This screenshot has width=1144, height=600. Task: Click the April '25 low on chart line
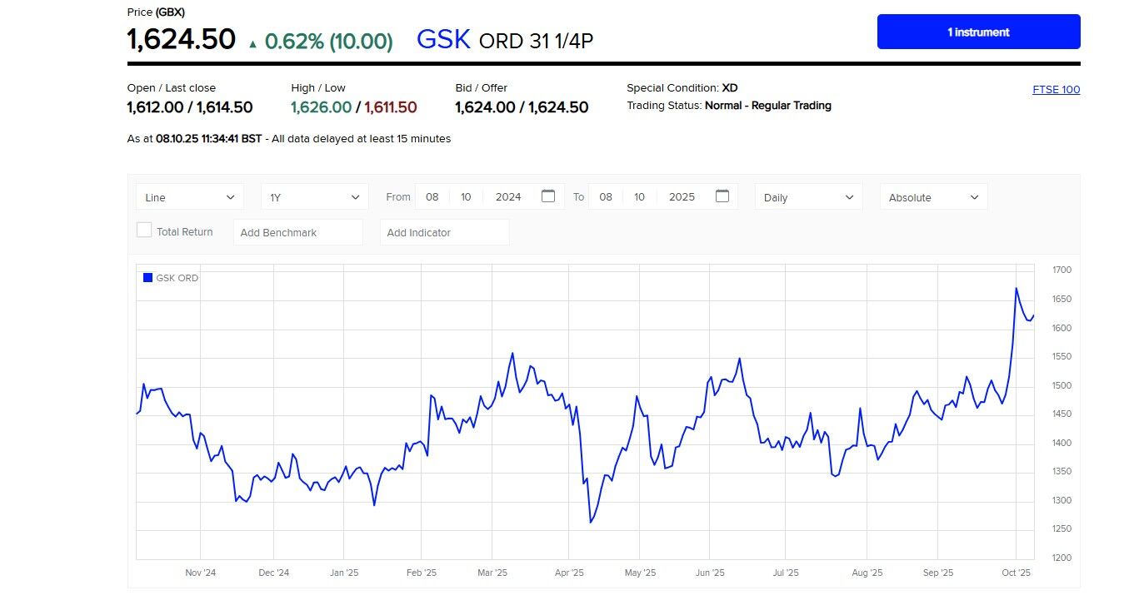pyautogui.click(x=590, y=522)
